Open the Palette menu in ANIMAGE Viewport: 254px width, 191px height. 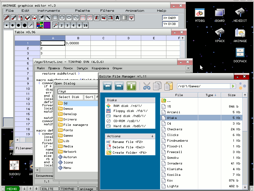point(82,10)
